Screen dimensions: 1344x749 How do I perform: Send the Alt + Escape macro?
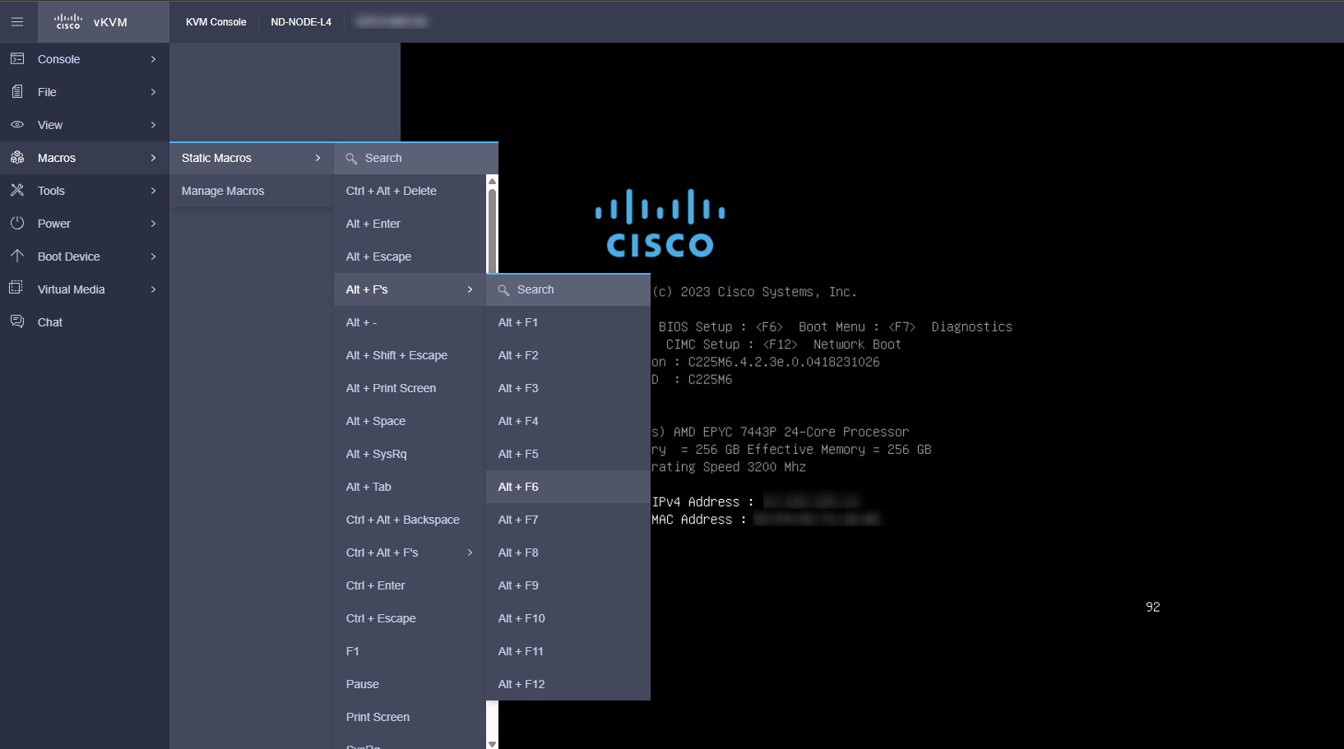pos(410,257)
